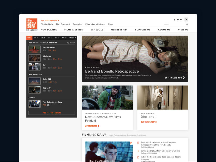216x162 pixels.
Task: Click VIEW SCHEDULE under New Directors festival
Action: coord(91,126)
